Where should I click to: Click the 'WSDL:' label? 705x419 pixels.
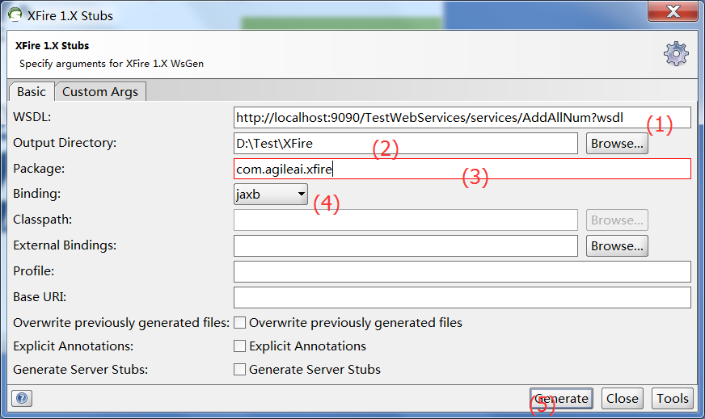point(32,117)
